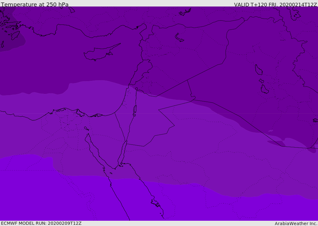Select the island of Cyprus
The width and height of the screenshot is (318, 226).
point(99,54)
